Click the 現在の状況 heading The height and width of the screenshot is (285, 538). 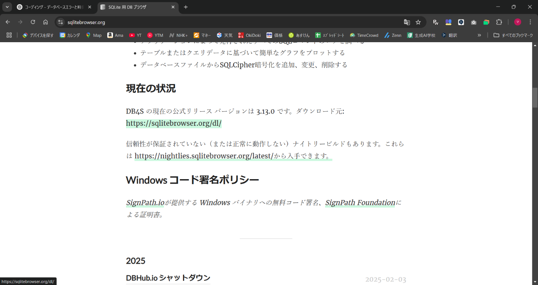(x=151, y=88)
